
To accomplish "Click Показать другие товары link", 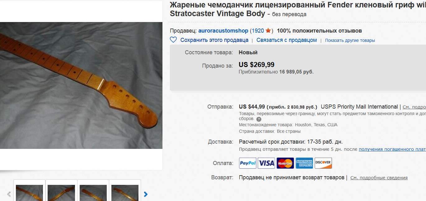I will 350,40.
